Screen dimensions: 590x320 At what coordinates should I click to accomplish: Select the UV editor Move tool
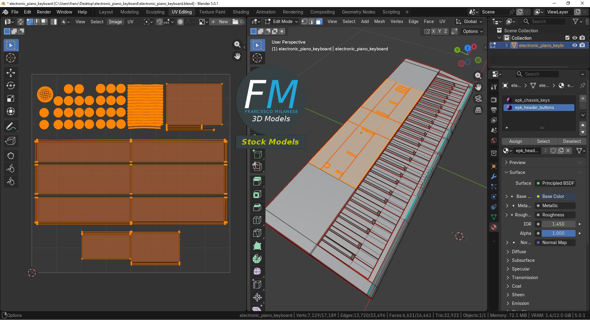11,73
